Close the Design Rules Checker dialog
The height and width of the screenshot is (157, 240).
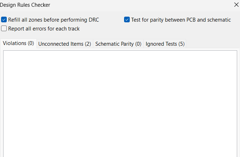click(x=236, y=5)
